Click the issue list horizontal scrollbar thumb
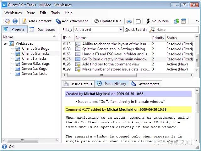Image resolution: width=201 pixels, height=151 pixels. [x=102, y=75]
